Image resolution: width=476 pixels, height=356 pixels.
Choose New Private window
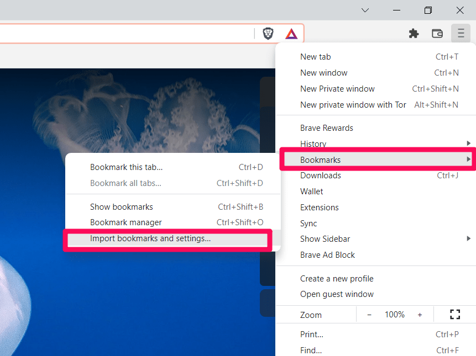tap(375, 89)
